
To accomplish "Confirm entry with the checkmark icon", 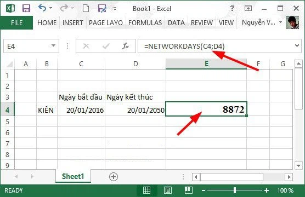I will point(106,46).
